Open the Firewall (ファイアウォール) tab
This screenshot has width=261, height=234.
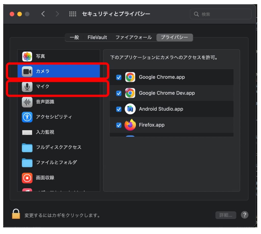click(134, 38)
